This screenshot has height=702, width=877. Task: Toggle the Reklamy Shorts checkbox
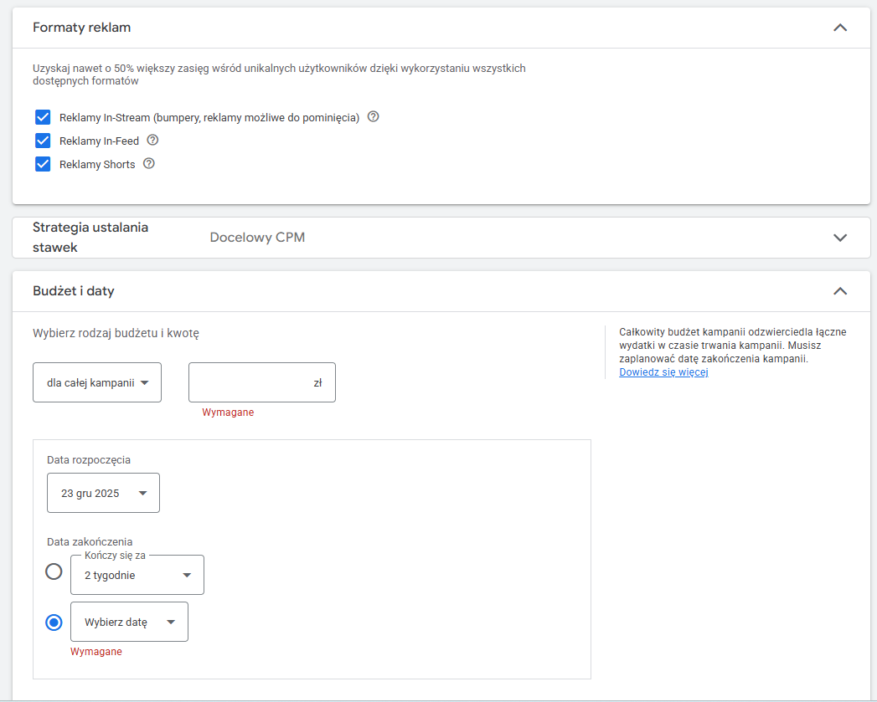44,164
